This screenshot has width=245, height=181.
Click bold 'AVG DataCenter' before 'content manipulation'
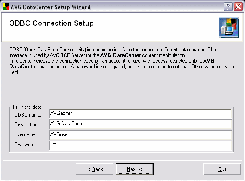121,55
